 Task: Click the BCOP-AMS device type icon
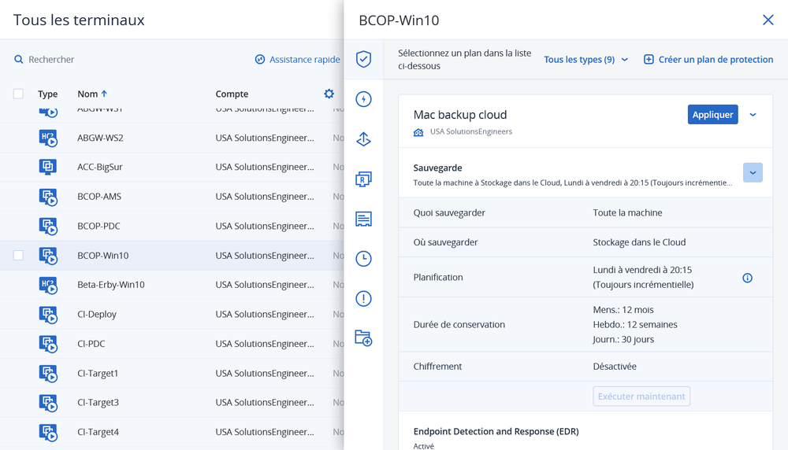[48, 197]
